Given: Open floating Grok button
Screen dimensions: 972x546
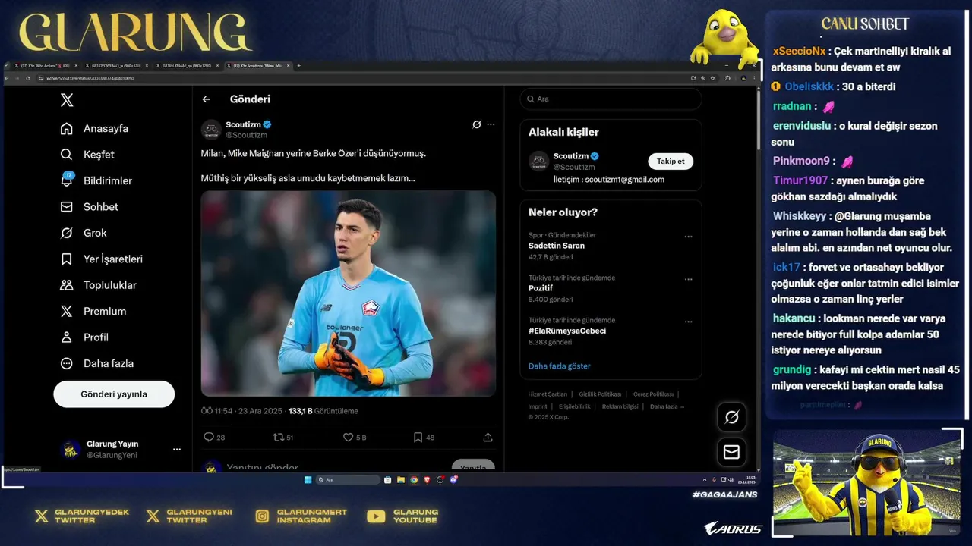Looking at the screenshot, I should (731, 417).
